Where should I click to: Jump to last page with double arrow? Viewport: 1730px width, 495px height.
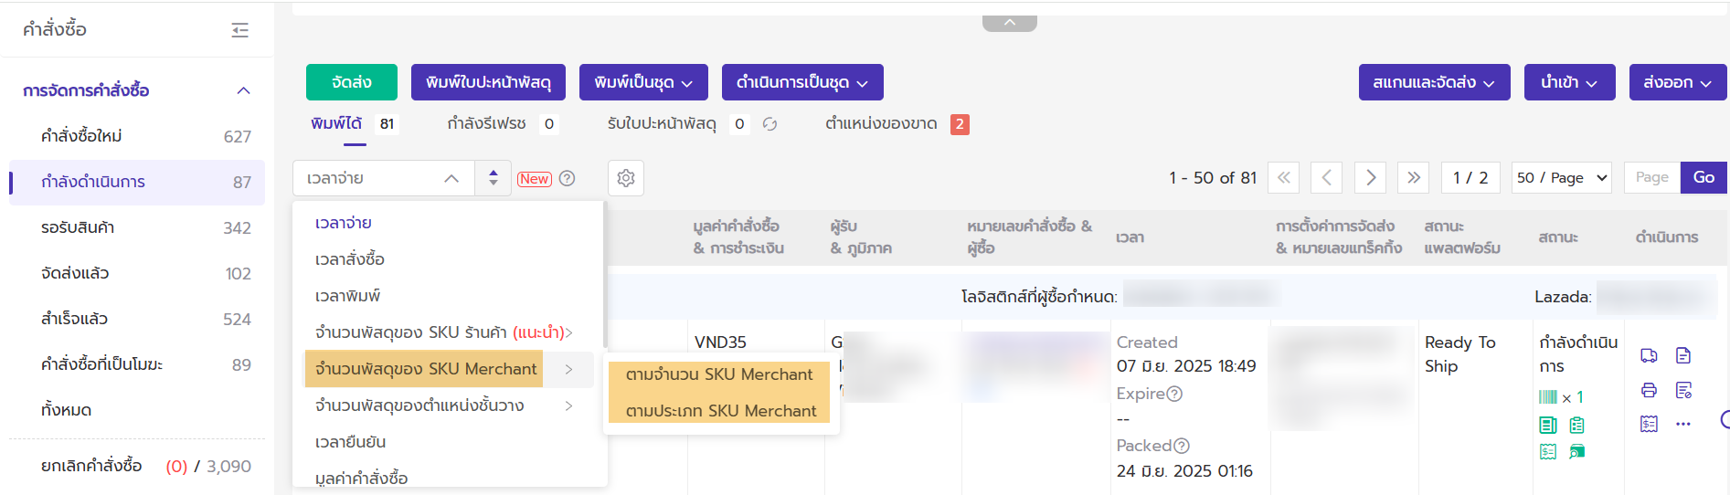tap(1413, 177)
